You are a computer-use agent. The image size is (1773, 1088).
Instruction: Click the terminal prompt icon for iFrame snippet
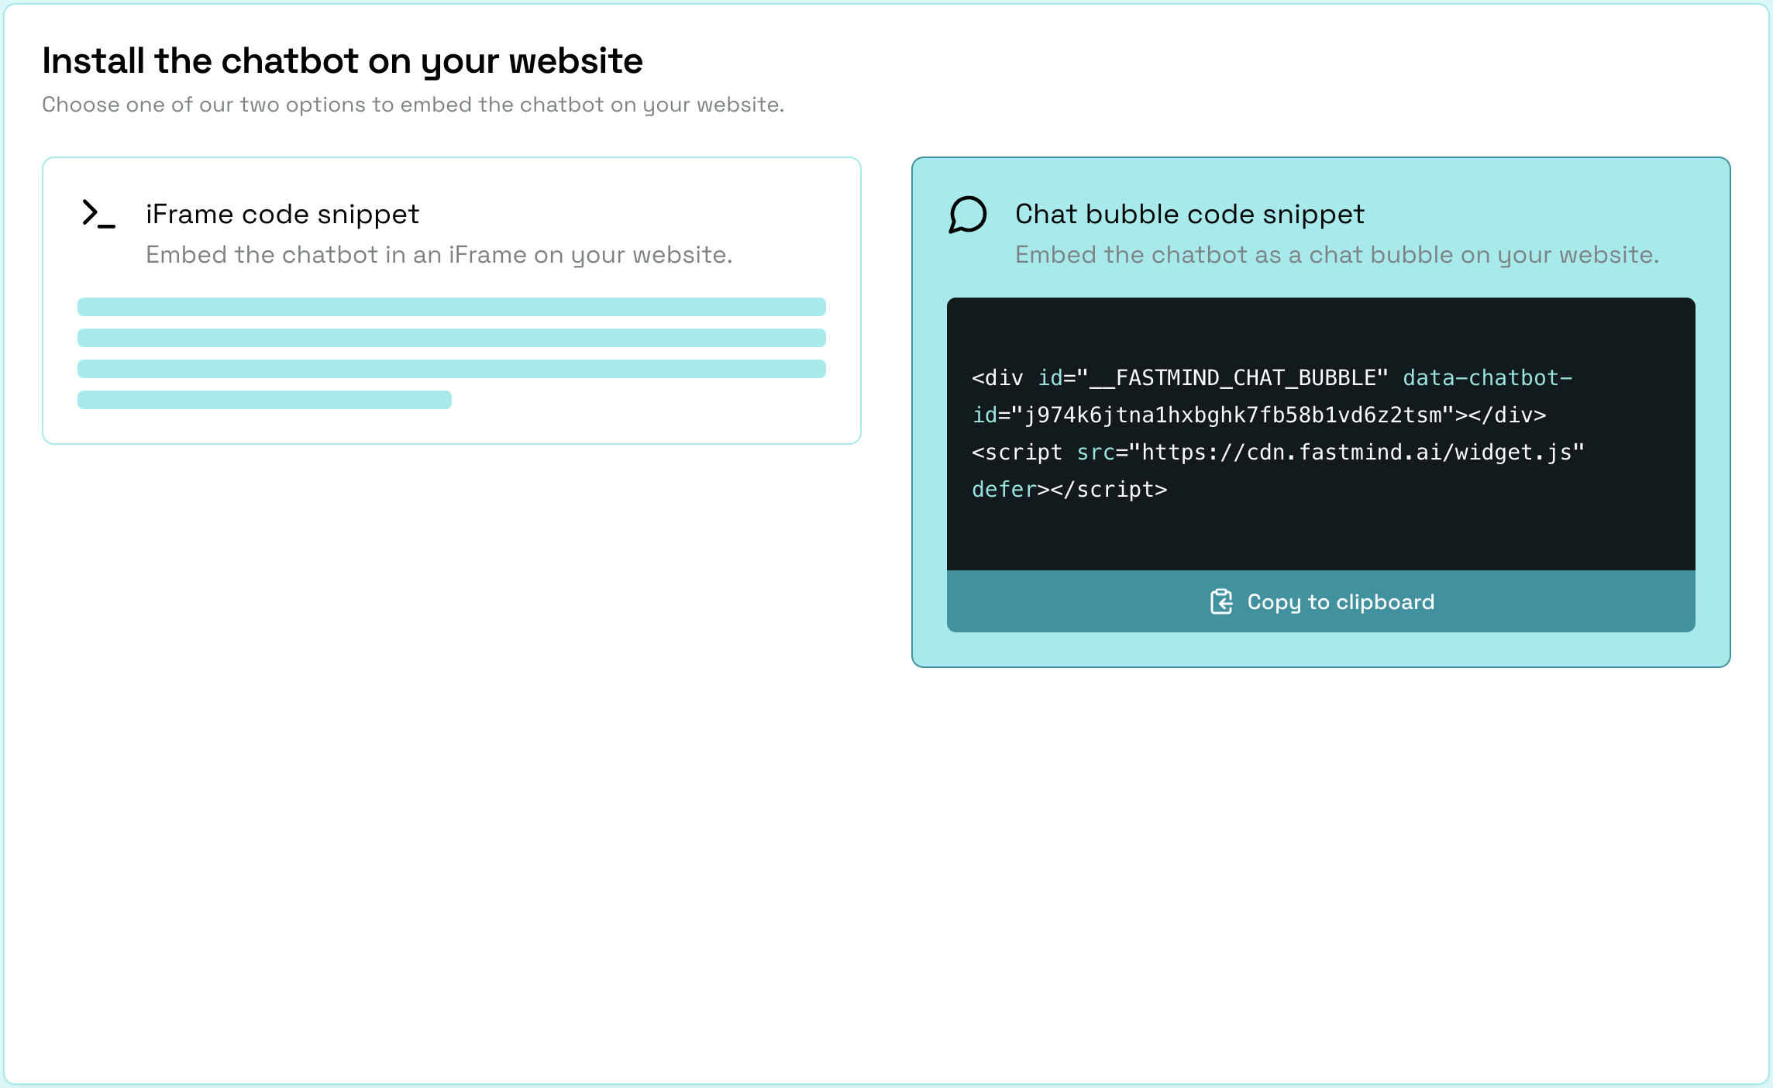point(98,214)
